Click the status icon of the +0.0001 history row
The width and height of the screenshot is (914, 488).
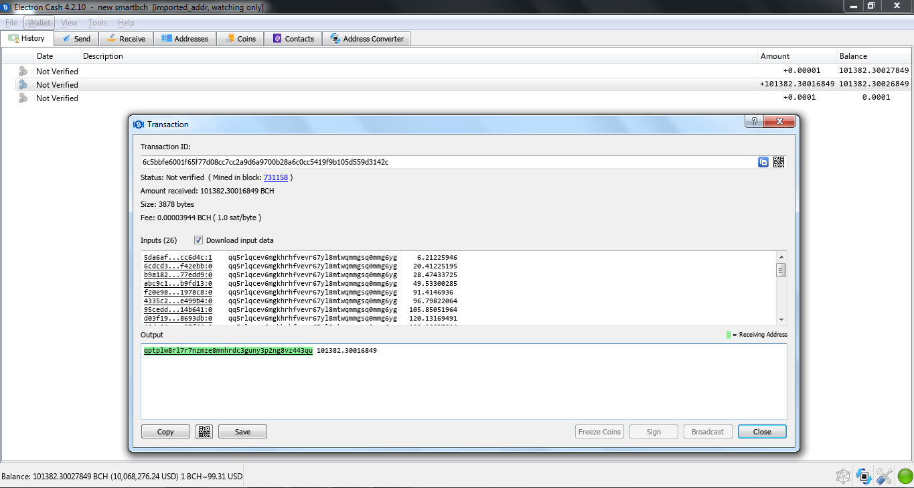point(23,98)
